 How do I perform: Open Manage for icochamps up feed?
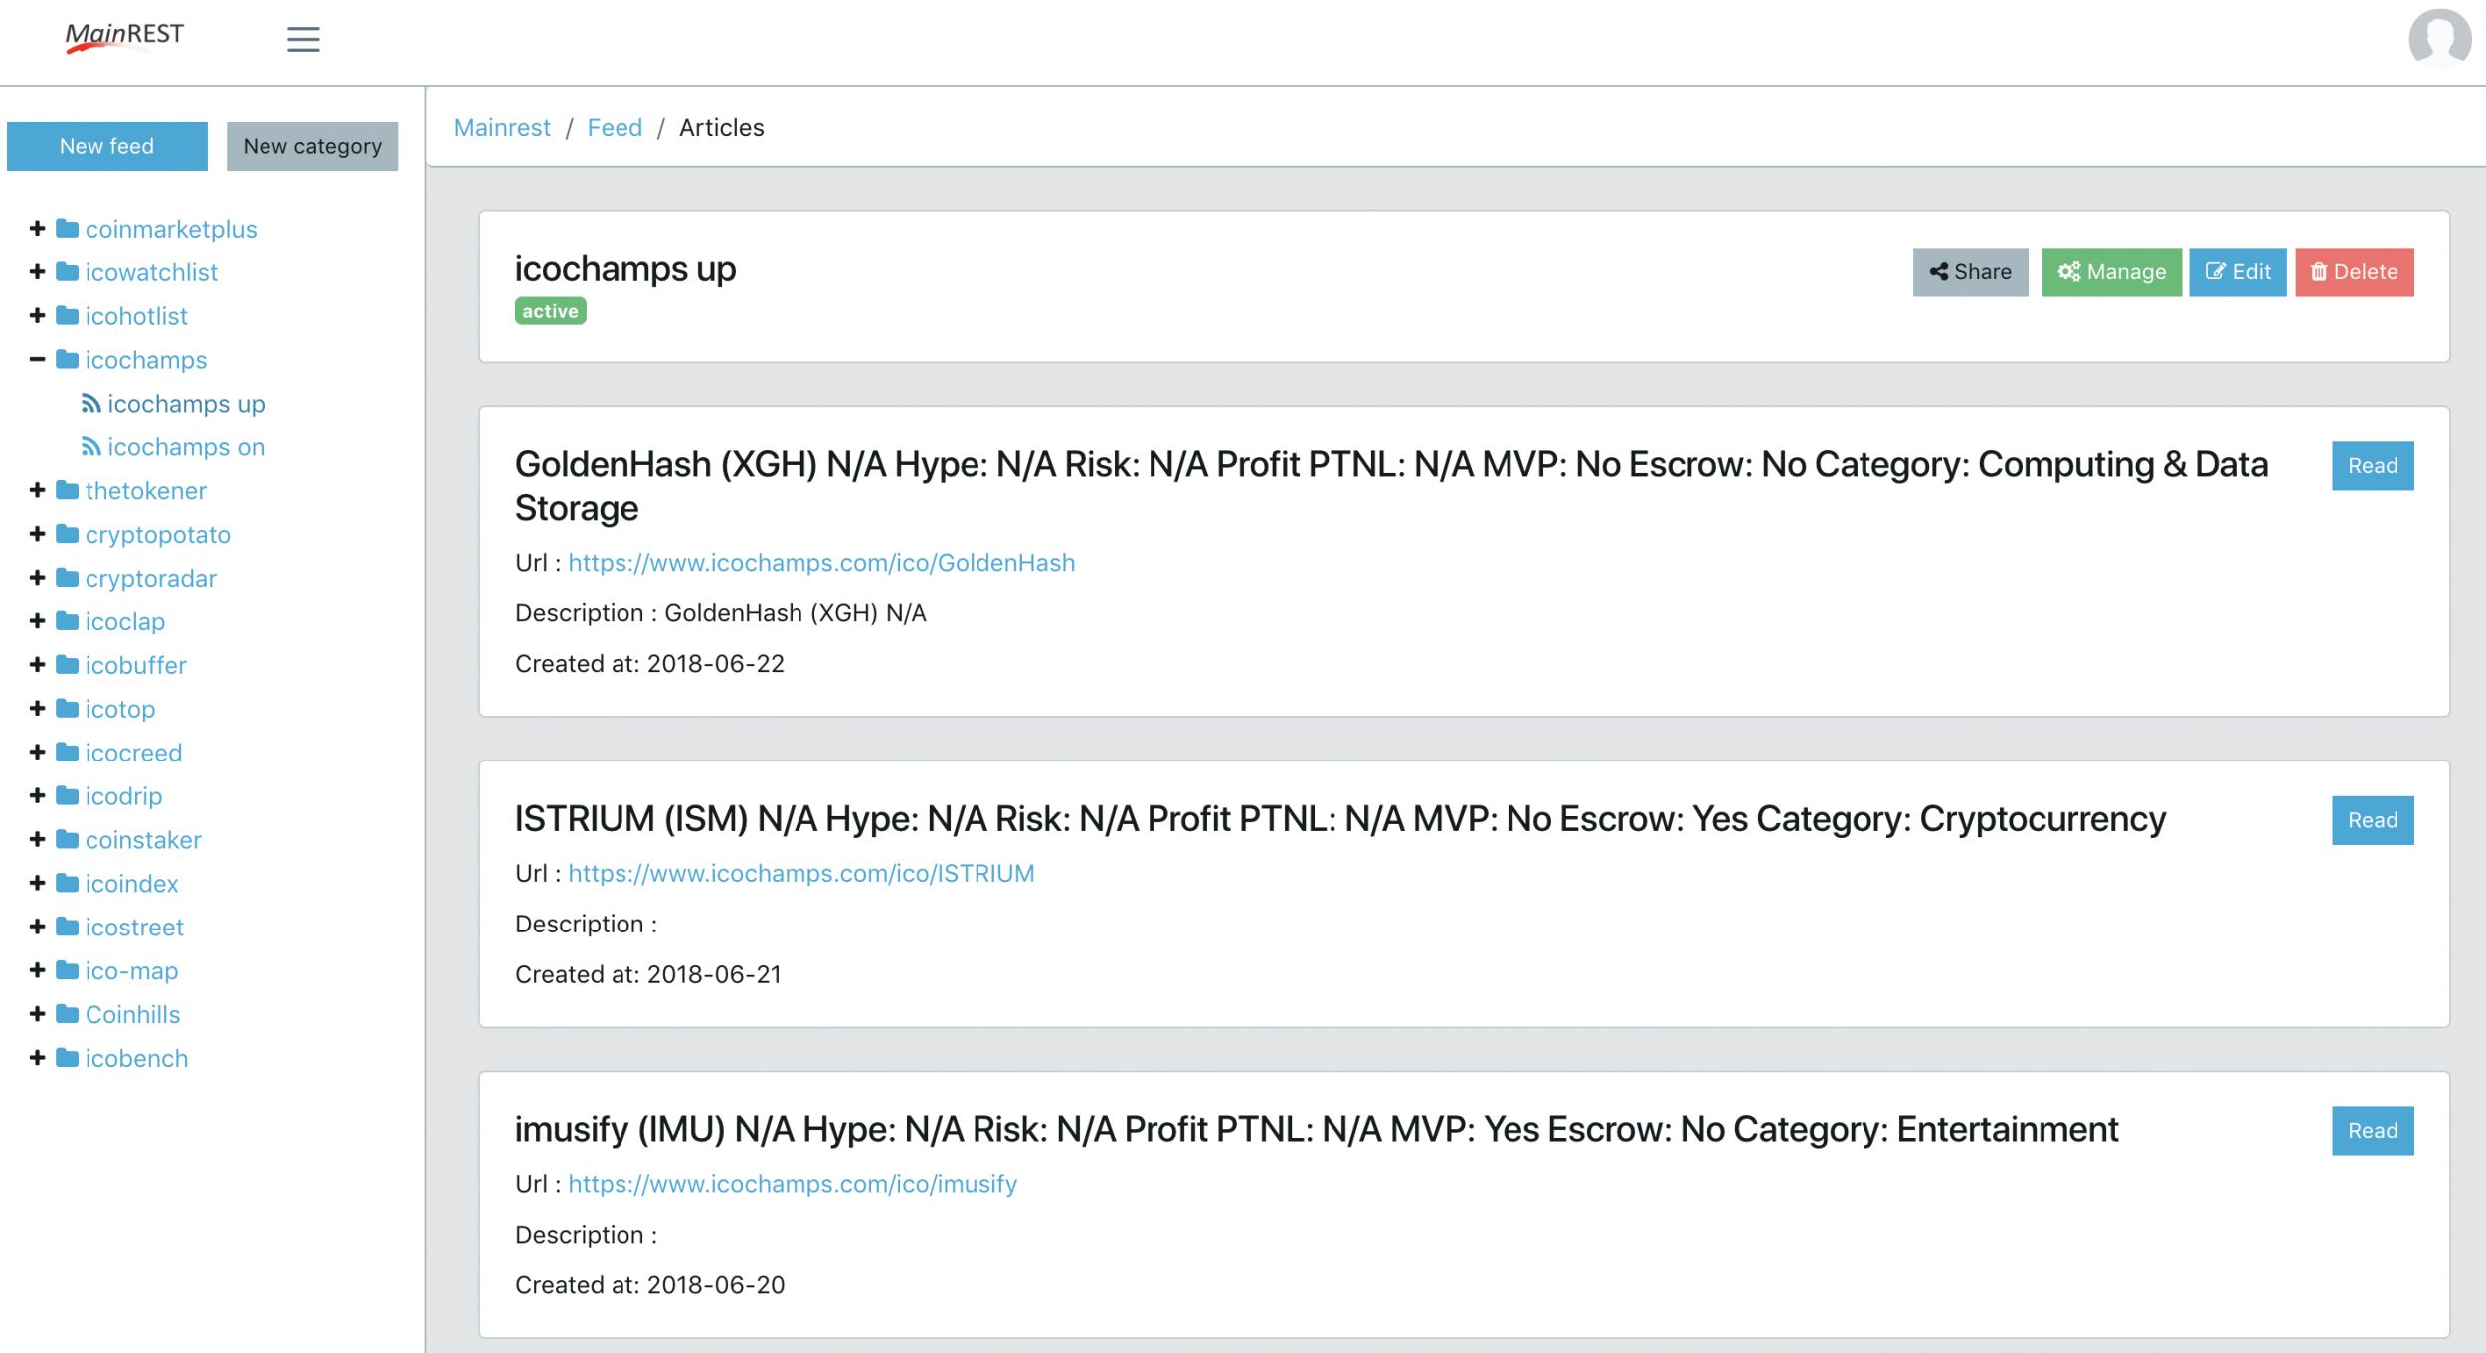(2111, 272)
